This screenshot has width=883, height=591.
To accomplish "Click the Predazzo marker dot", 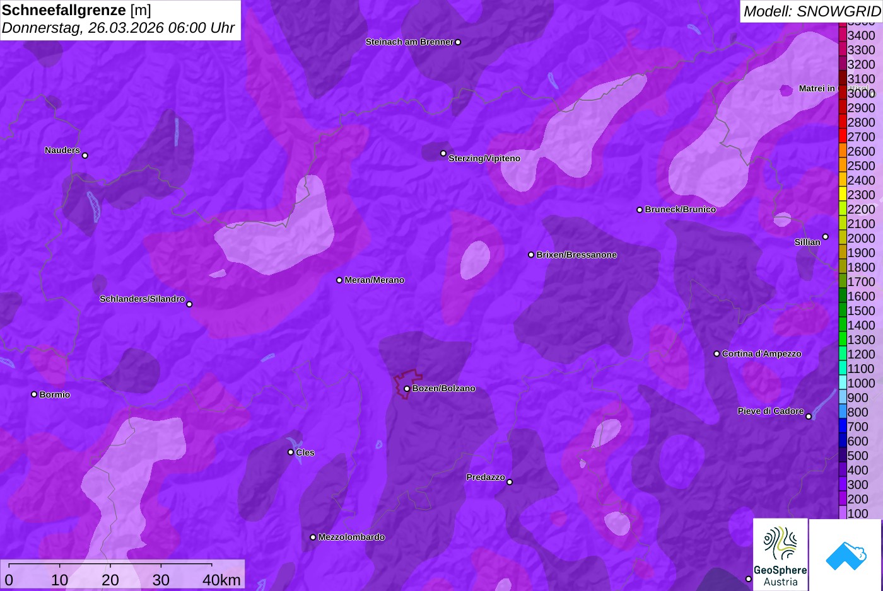I will [510, 482].
